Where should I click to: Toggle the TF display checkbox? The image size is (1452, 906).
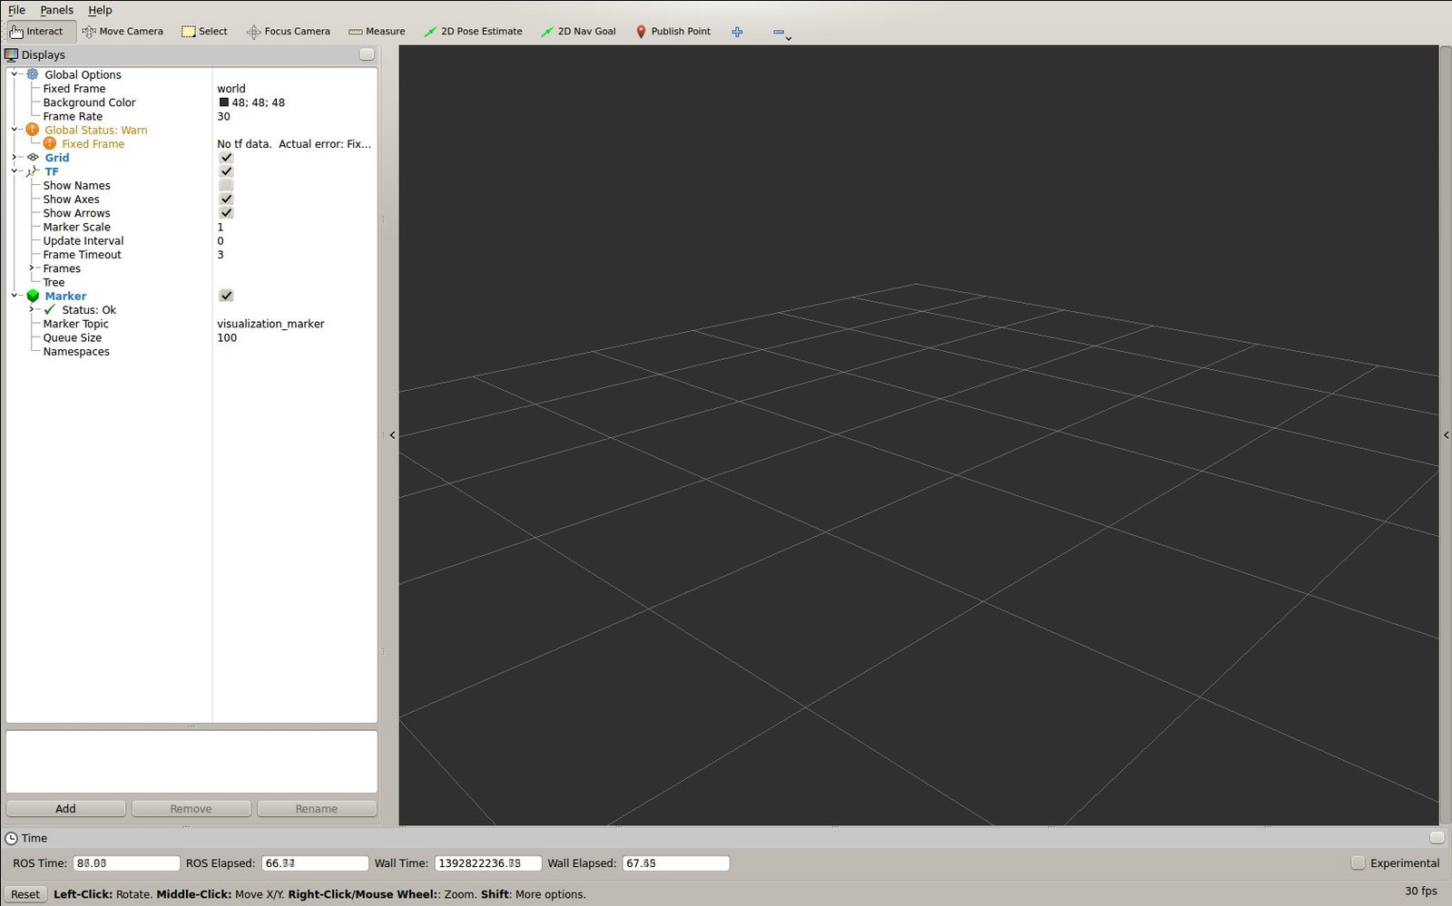click(x=226, y=171)
